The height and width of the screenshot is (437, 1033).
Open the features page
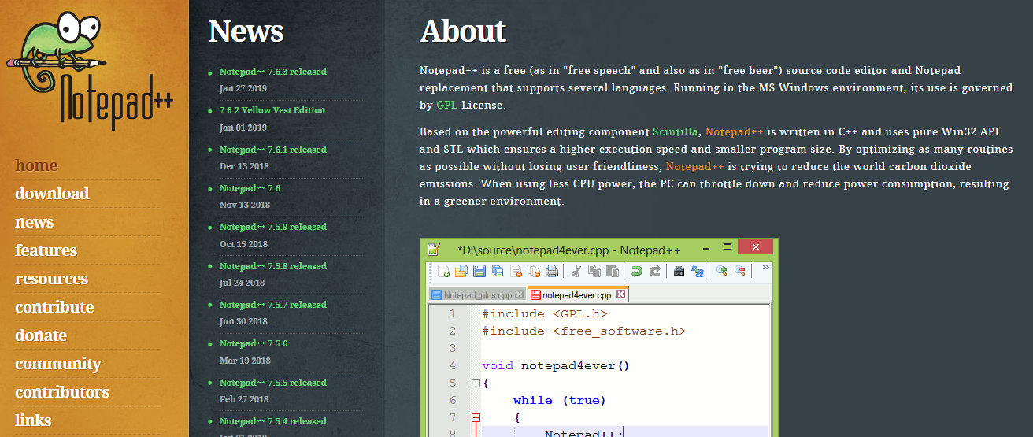click(46, 250)
